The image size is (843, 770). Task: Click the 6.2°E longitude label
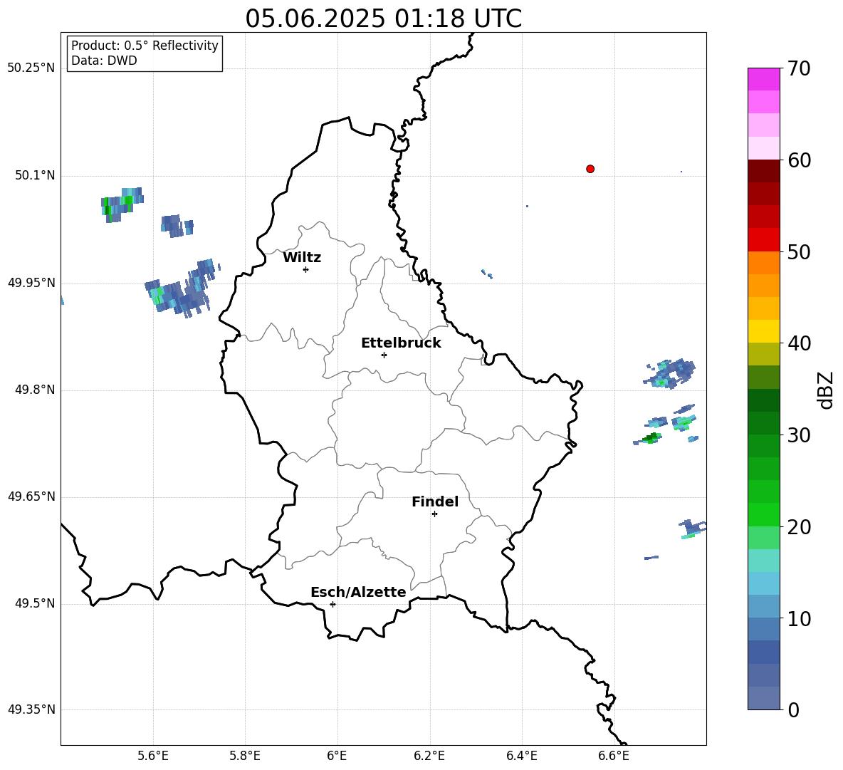429,756
